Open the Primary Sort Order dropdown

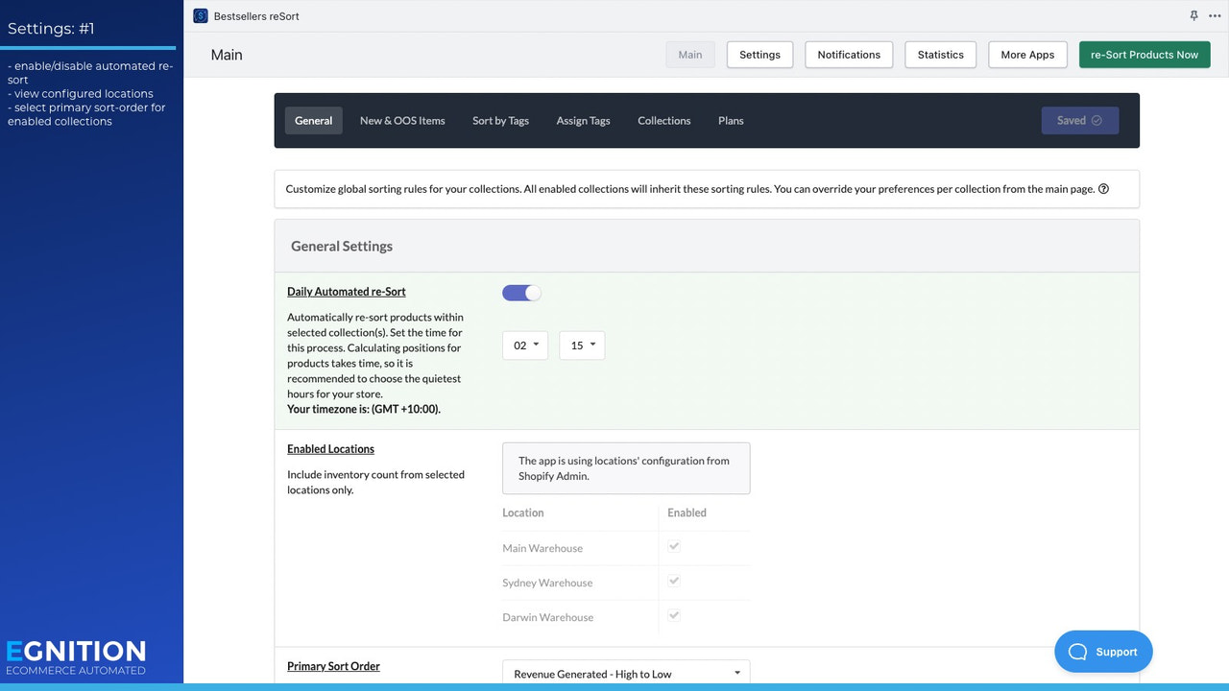pyautogui.click(x=625, y=673)
